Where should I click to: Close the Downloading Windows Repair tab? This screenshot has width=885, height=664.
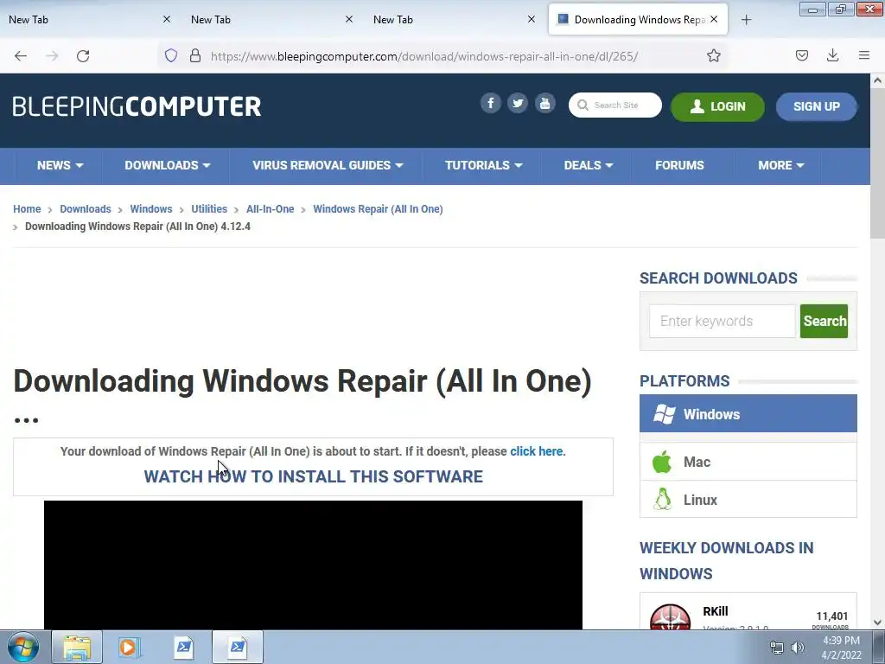(x=714, y=19)
